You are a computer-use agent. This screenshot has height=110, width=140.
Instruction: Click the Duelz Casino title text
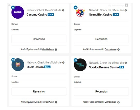[35, 67]
